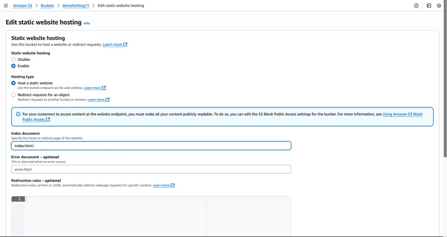The image size is (447, 237).
Task: Go to Amazon S3 breadcrumb
Action: (x=22, y=6)
